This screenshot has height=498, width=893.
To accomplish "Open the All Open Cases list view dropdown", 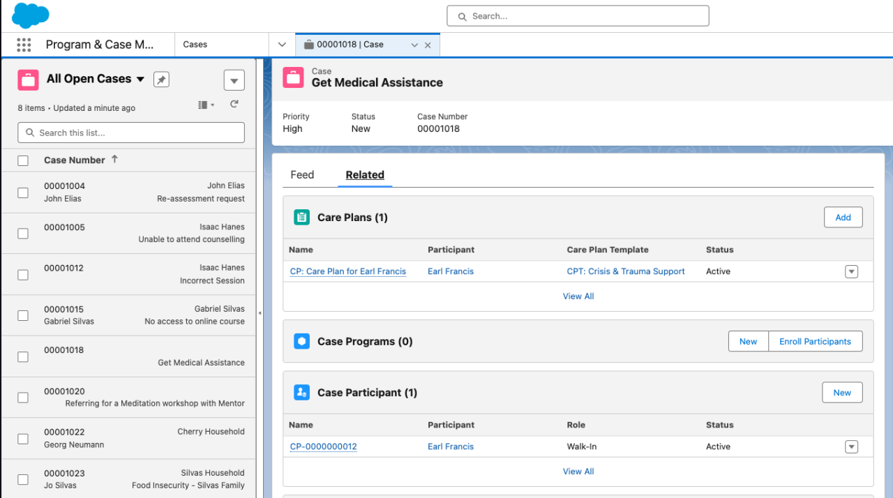I will [140, 80].
